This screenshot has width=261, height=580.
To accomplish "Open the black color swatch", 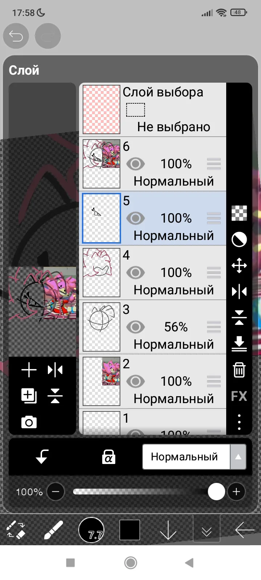I will pyautogui.click(x=130, y=530).
